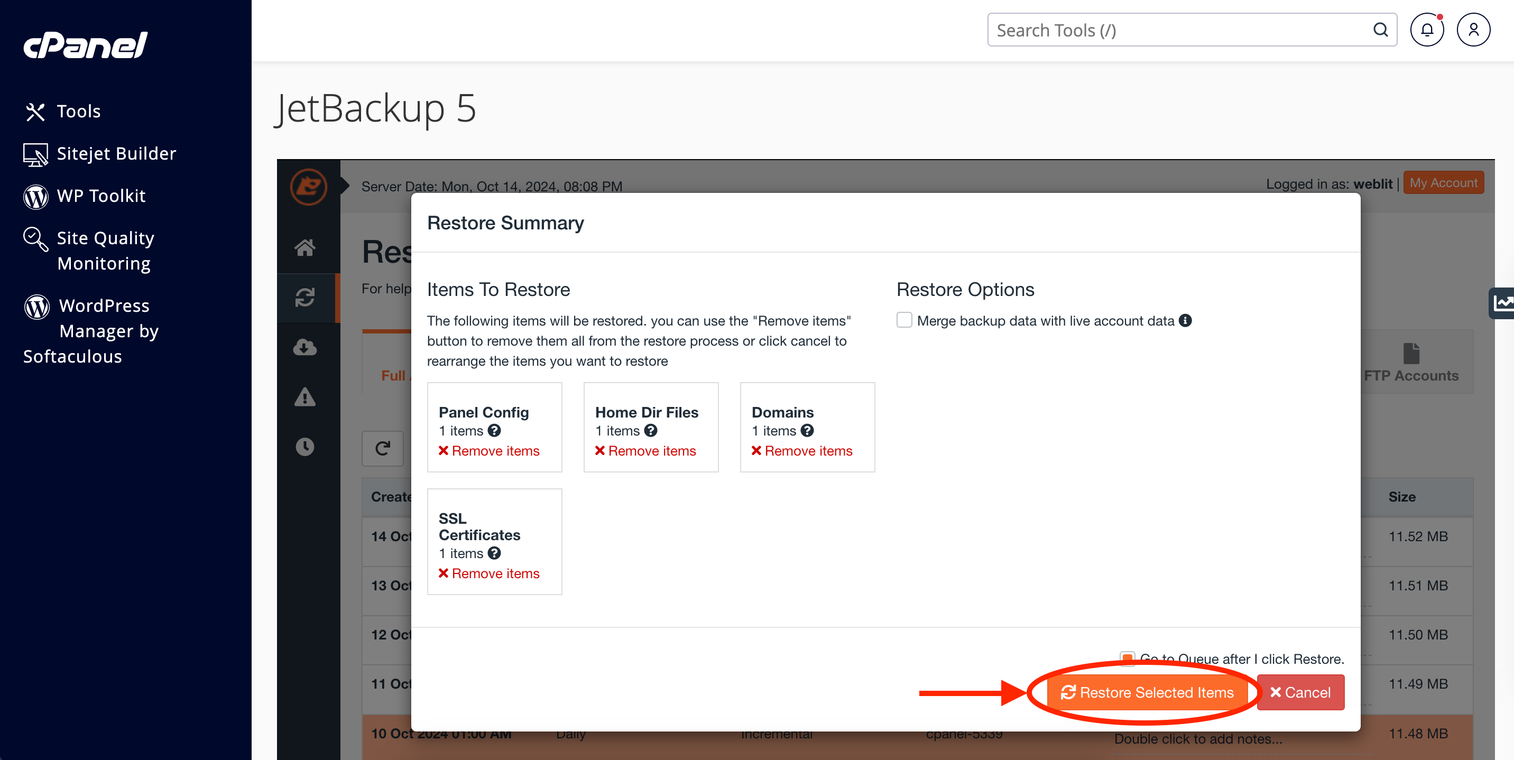Open the JetBackup queue clock icon
This screenshot has width=1514, height=760.
point(305,447)
